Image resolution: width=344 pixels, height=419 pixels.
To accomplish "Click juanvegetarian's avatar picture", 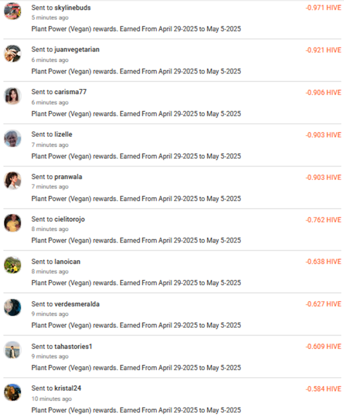I will (13, 54).
